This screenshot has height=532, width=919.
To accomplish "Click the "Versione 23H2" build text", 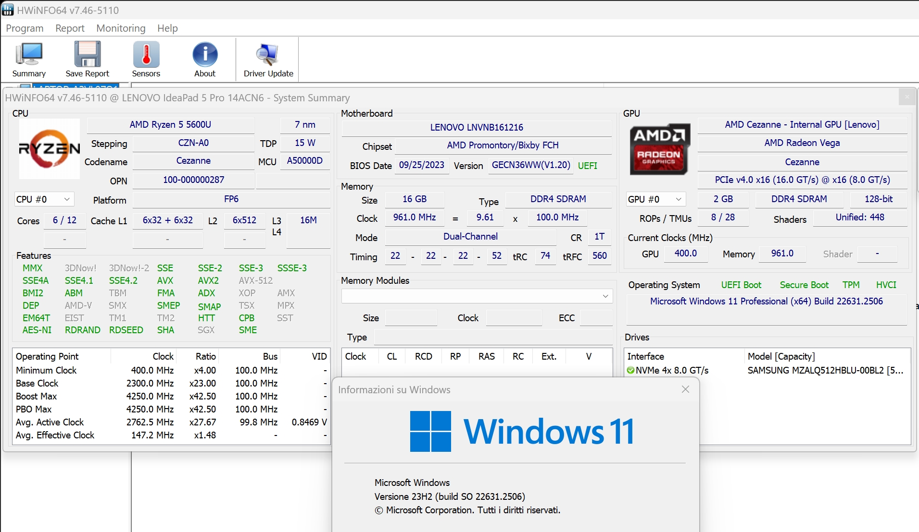I will [450, 496].
